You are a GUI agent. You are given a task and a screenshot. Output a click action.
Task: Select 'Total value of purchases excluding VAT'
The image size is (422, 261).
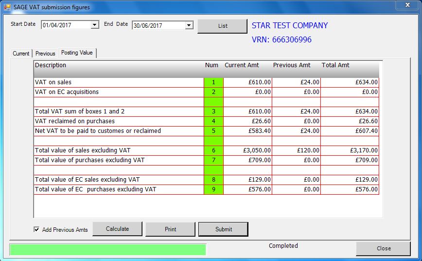click(x=119, y=160)
